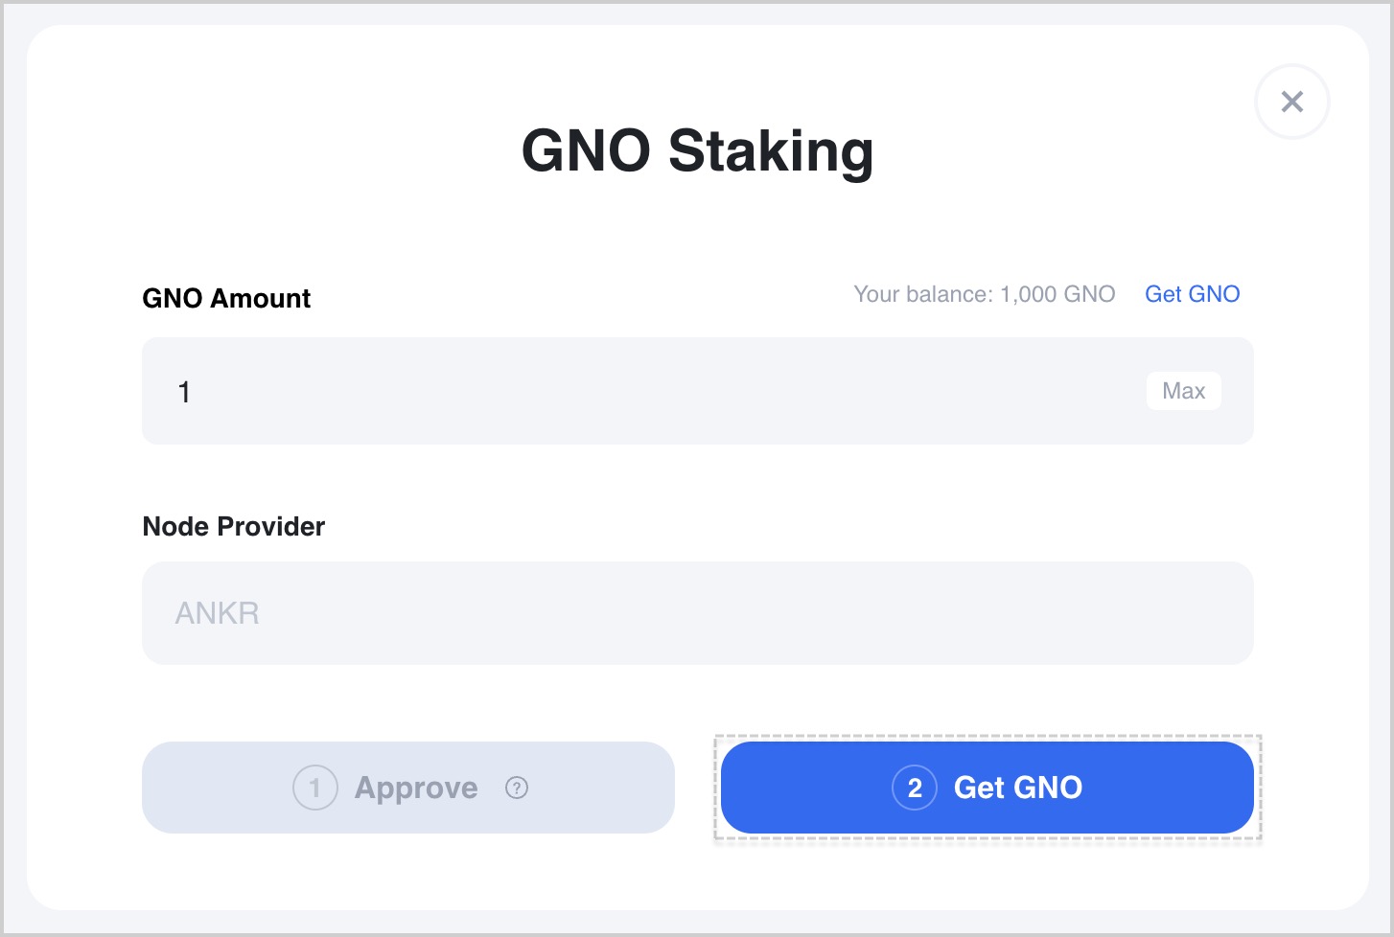Click the disabled Approve button
The height and width of the screenshot is (937, 1394).
point(408,788)
